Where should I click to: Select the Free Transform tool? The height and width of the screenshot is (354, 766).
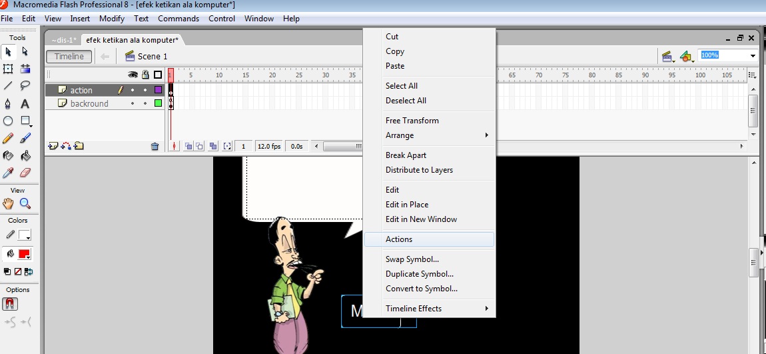[x=8, y=69]
